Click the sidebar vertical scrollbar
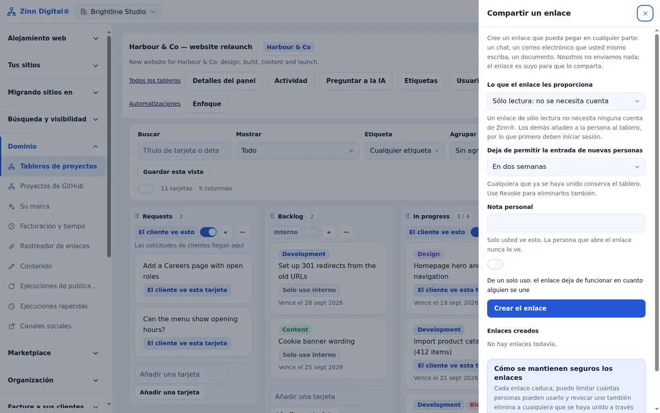 pos(109,147)
